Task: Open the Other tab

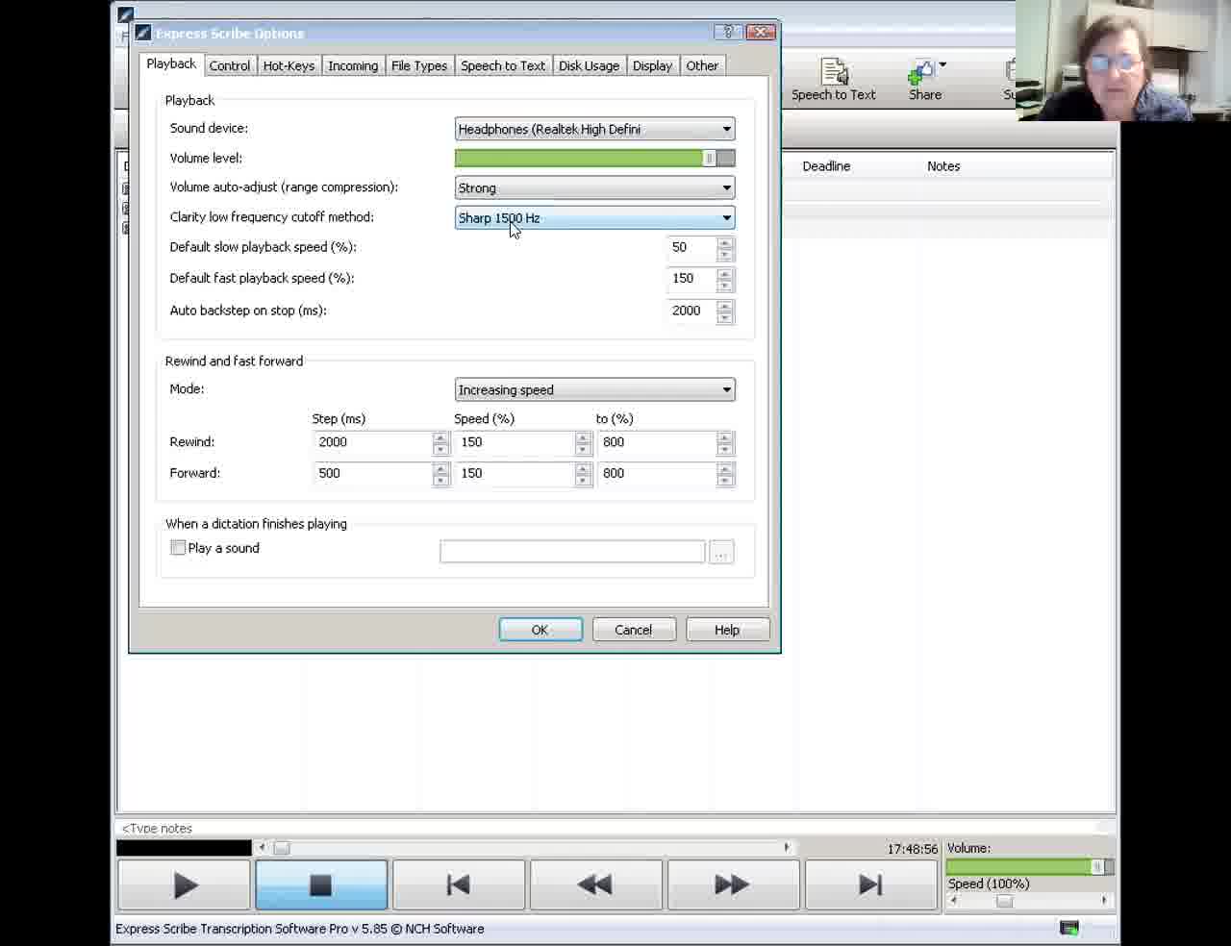Action: point(702,65)
